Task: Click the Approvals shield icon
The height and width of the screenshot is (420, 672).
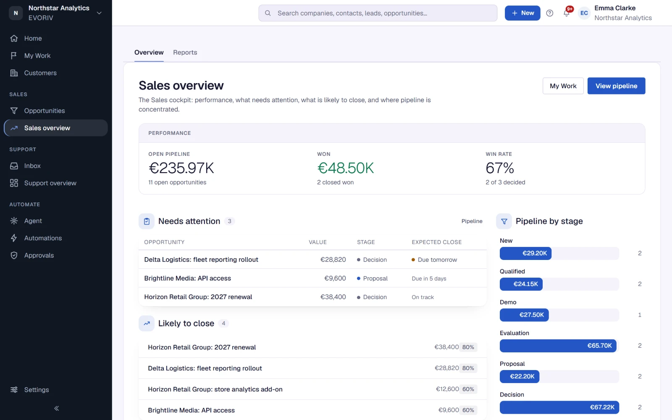Action: tap(14, 255)
